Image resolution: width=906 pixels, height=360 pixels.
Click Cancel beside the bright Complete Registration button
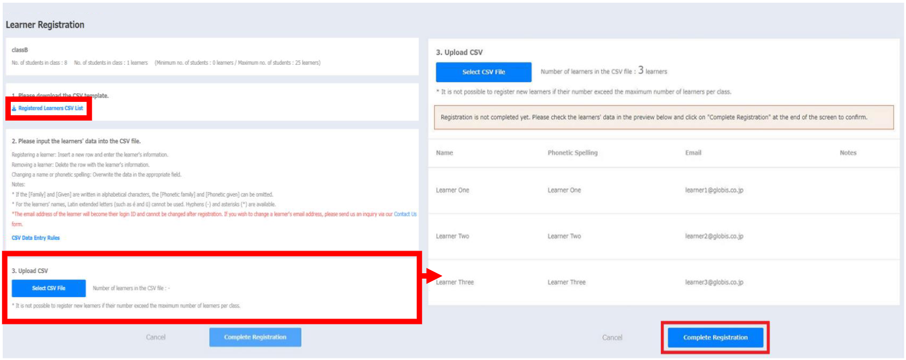(x=612, y=338)
